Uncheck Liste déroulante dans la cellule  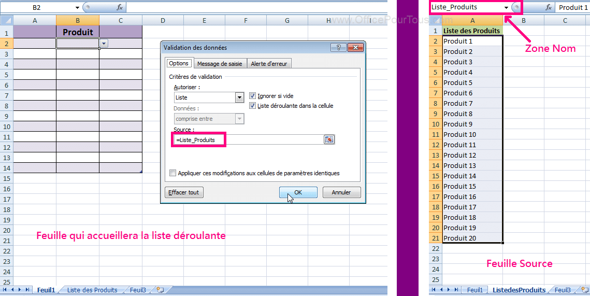[x=253, y=106]
